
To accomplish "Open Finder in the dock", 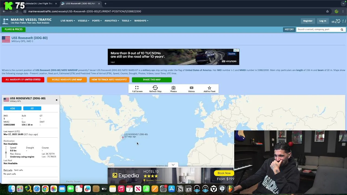I will [x=11, y=189].
